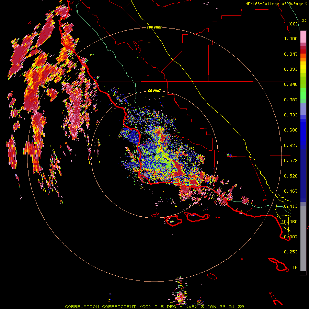
Task: Click the 0.627 scale value
Action: (291, 146)
